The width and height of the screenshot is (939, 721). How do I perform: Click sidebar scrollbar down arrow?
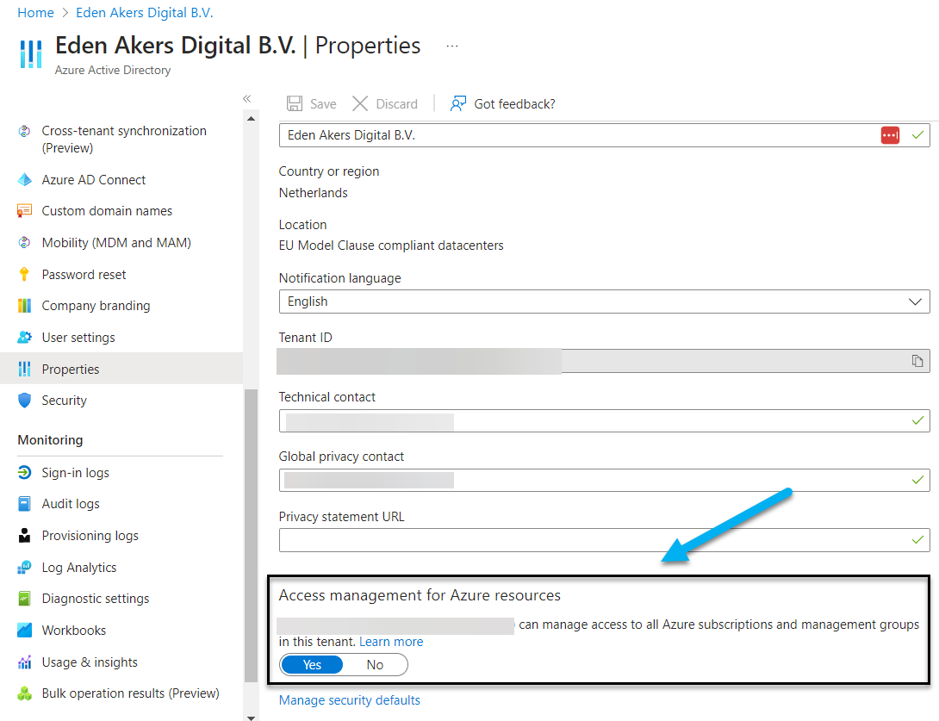coord(251,718)
